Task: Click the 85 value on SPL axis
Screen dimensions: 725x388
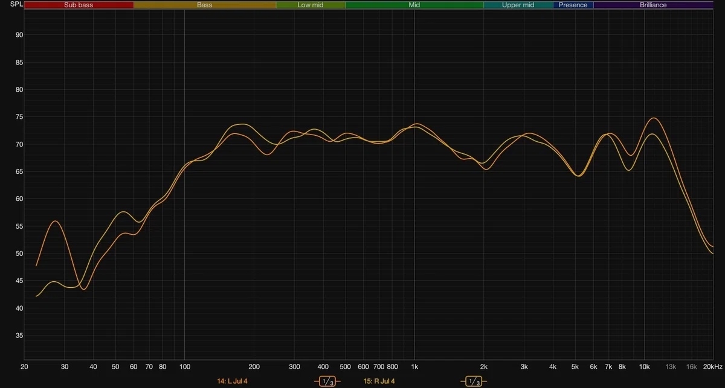Action: click(x=19, y=62)
